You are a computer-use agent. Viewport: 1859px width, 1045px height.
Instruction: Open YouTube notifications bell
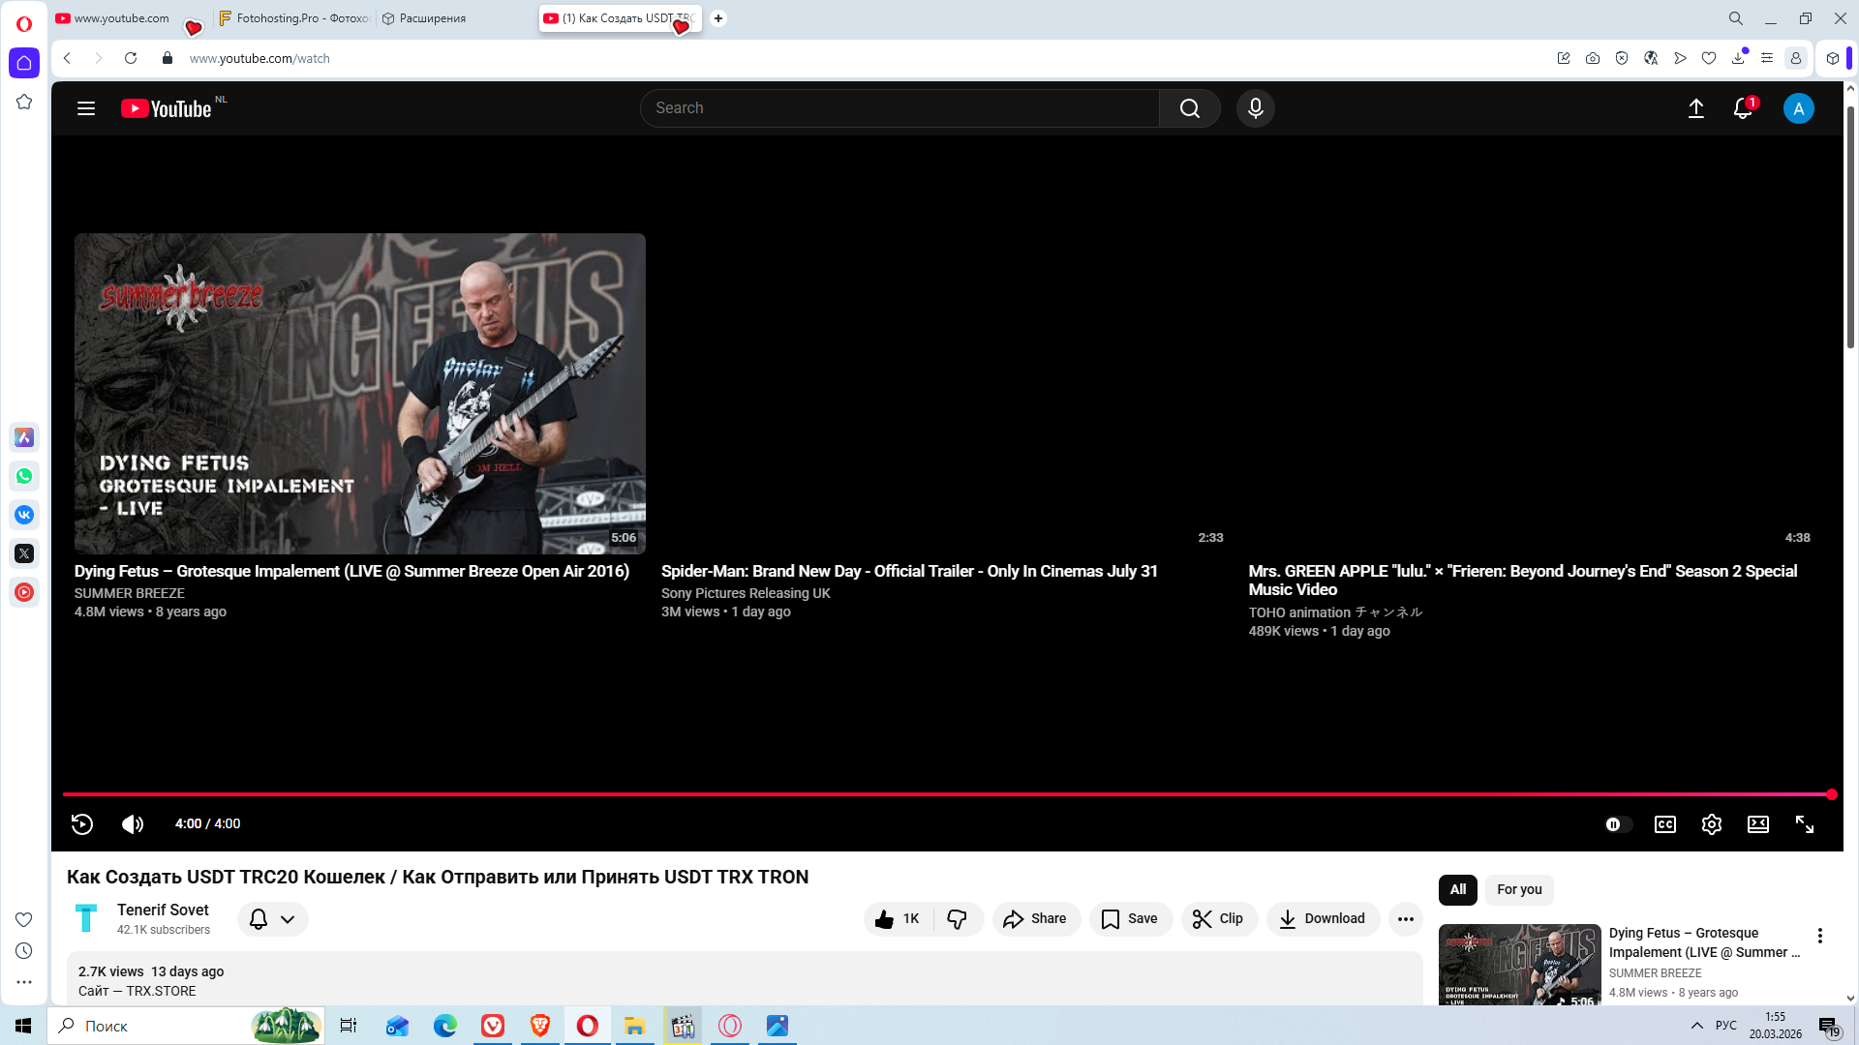point(1743,108)
